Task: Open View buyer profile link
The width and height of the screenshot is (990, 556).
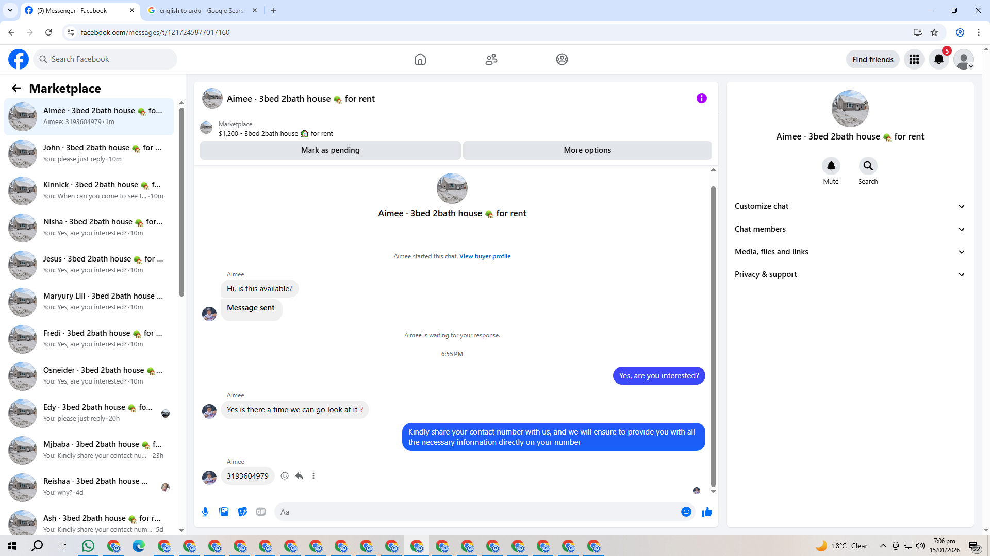Action: (485, 256)
